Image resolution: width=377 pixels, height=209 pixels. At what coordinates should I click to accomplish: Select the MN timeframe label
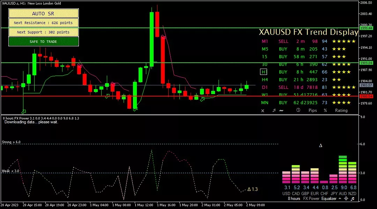pos(265,103)
